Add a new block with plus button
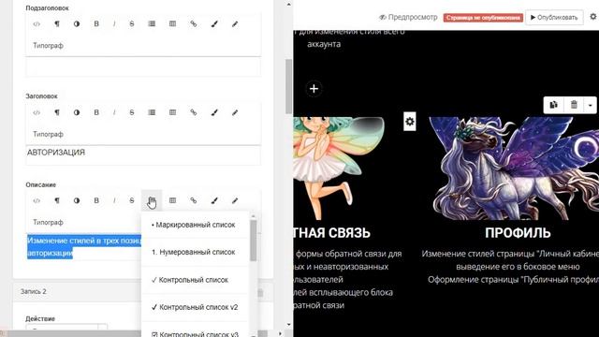 tap(314, 89)
